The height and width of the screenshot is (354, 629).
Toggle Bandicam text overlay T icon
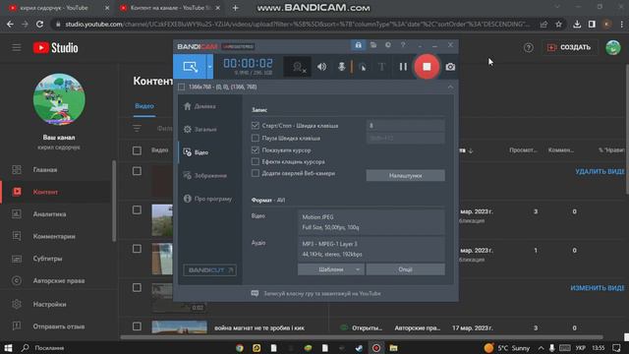(x=381, y=67)
